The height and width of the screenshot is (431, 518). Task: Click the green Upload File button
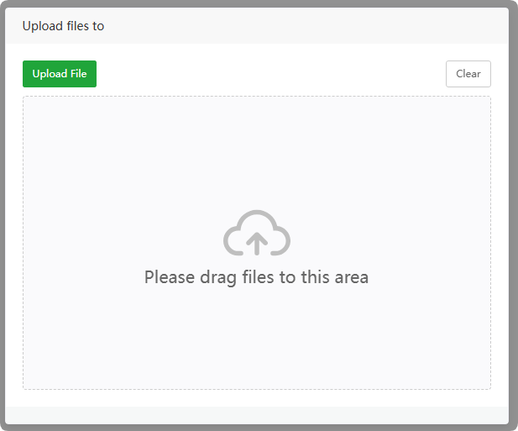click(x=60, y=74)
